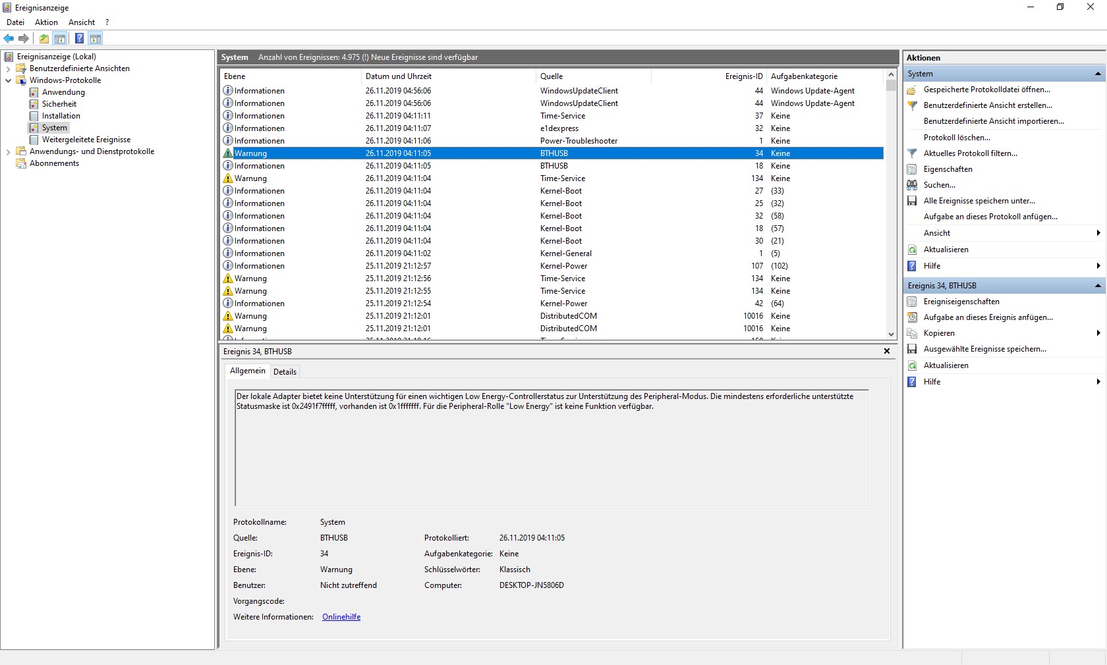Screen dimensions: 1107x665
Task: Click Benutzerdefinierte Ansicht importieren... action
Action: pyautogui.click(x=994, y=121)
